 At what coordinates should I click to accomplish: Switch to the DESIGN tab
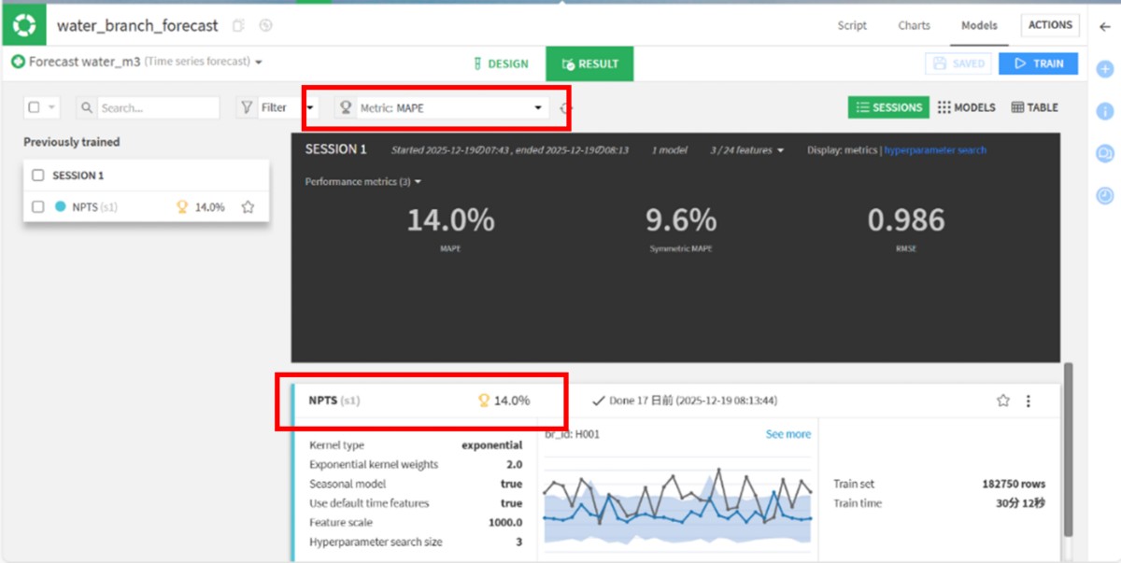coord(501,64)
